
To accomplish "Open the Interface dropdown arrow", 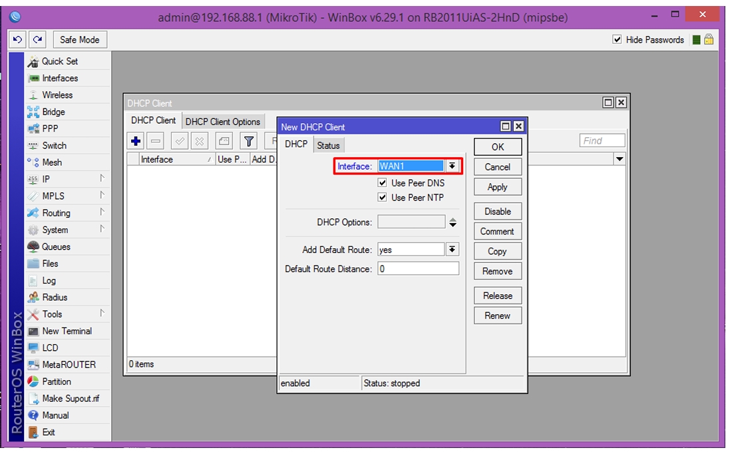I will 452,166.
